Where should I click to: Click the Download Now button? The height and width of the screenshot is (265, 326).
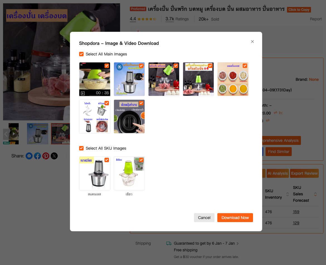[235, 218]
